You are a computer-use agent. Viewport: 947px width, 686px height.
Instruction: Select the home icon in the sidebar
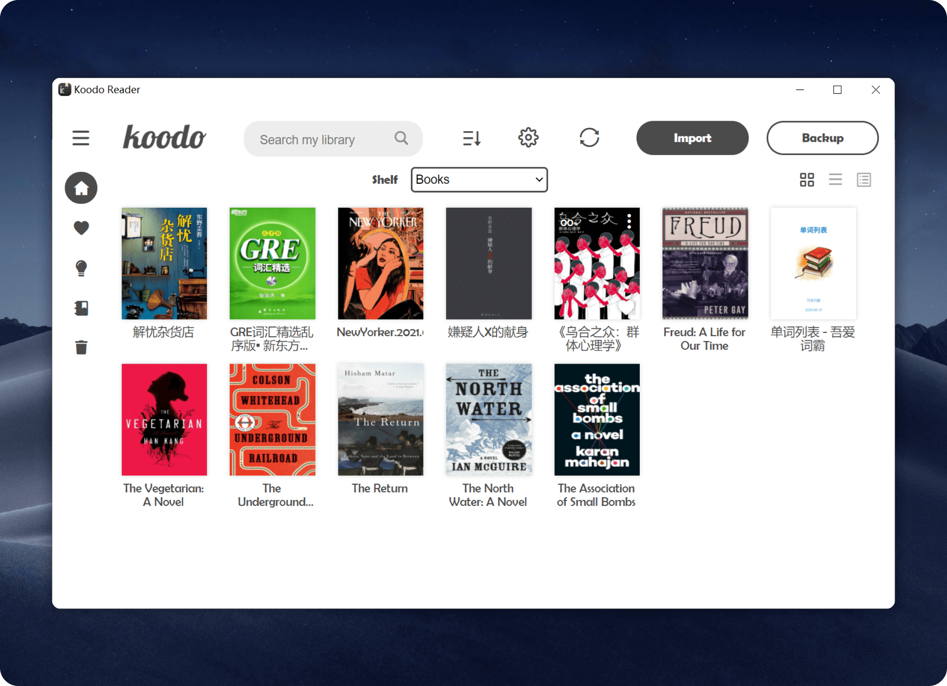pyautogui.click(x=81, y=187)
